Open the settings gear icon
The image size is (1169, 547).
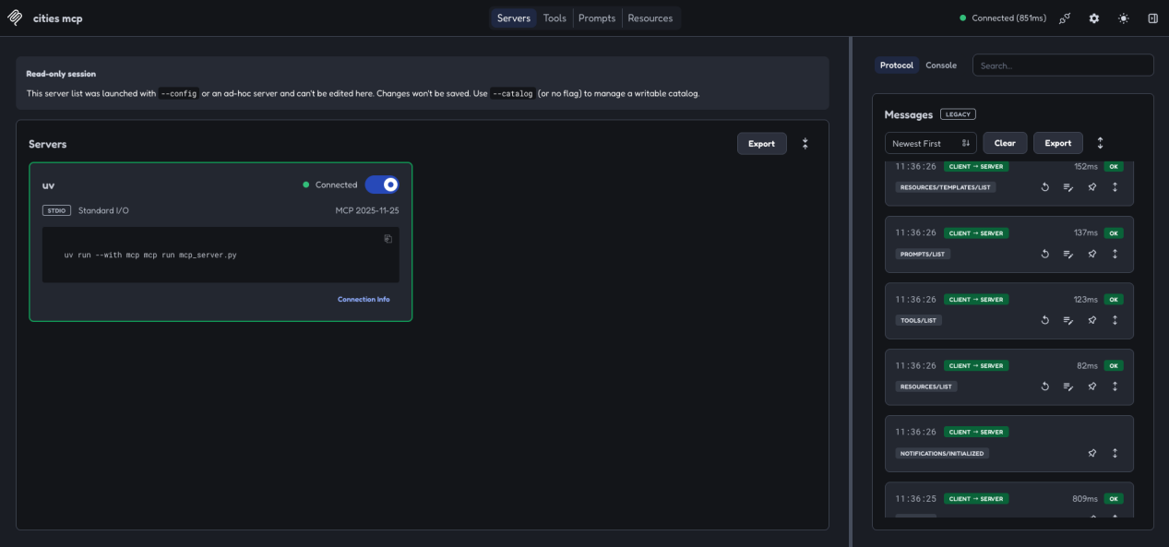pyautogui.click(x=1094, y=18)
